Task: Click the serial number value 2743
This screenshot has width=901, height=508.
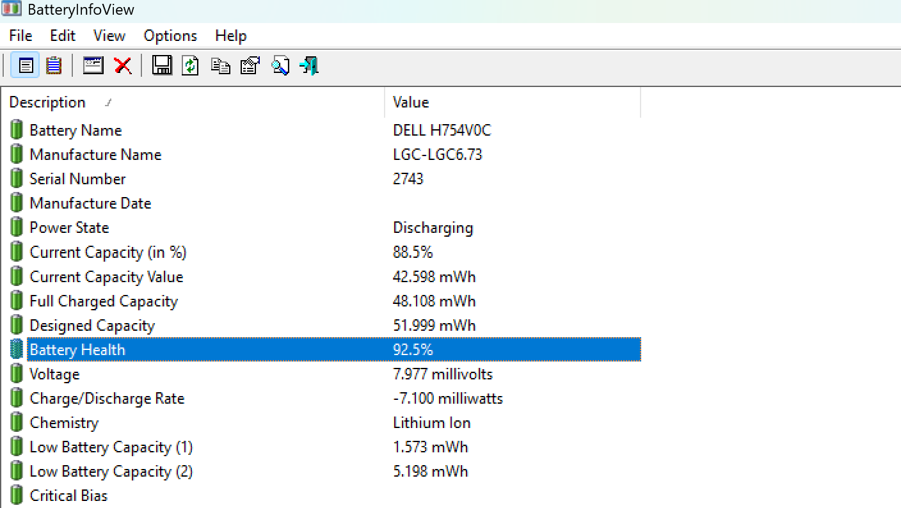Action: pos(408,179)
